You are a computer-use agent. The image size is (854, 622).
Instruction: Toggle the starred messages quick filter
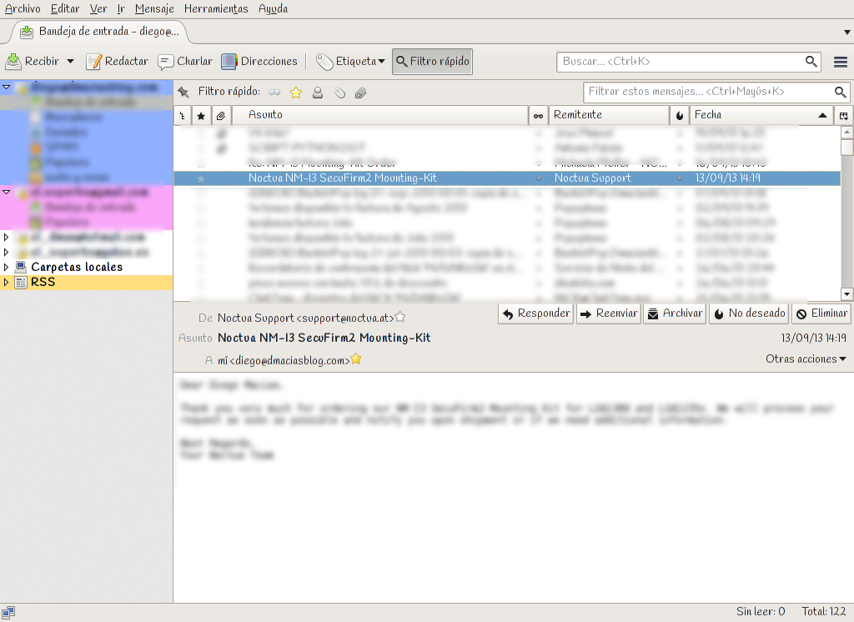point(296,93)
